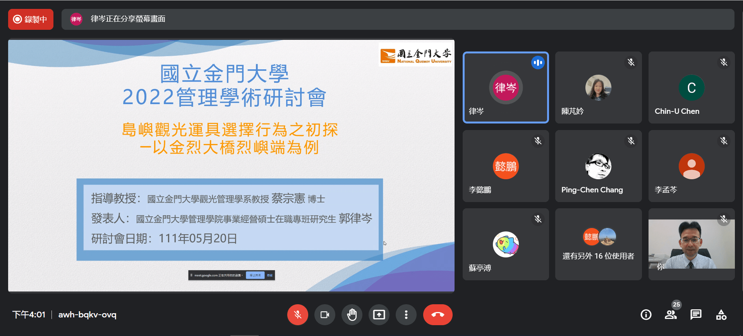Click the drag handle on the meet.google.com sharing bar
Screen dimensions: 743x336
[191, 275]
